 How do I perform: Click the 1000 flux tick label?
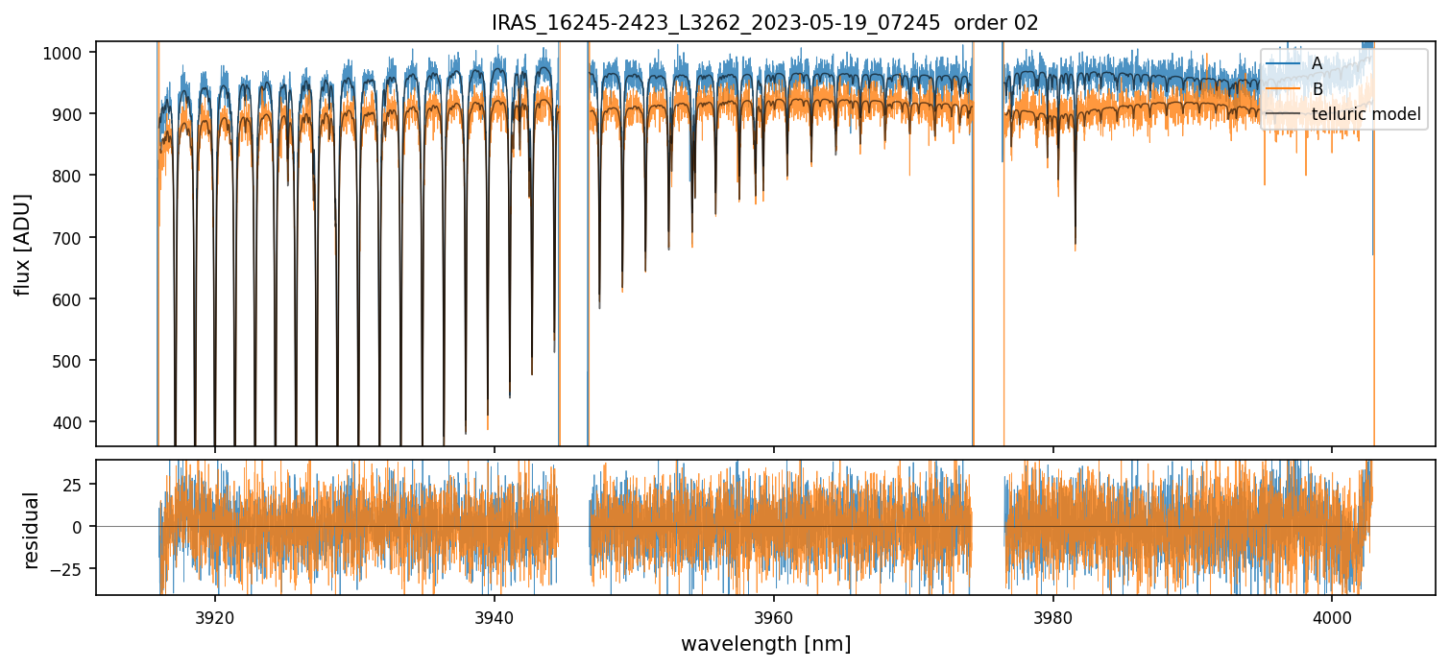[68, 52]
